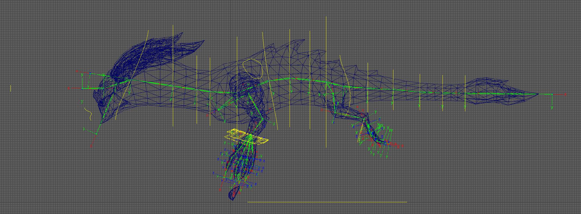
Task: Pick the tallest white vertical line control
Action: click(326, 82)
